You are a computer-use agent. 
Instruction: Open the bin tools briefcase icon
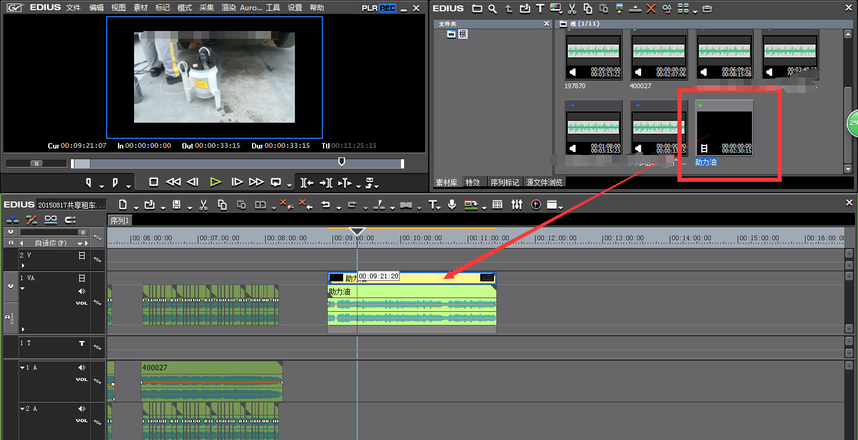click(x=707, y=8)
